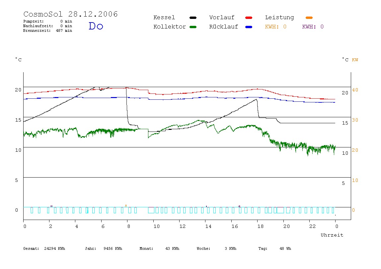381x269 pixels.
Task: Click the "Woche: 3 KWh" weekly total
Action: coord(216,248)
